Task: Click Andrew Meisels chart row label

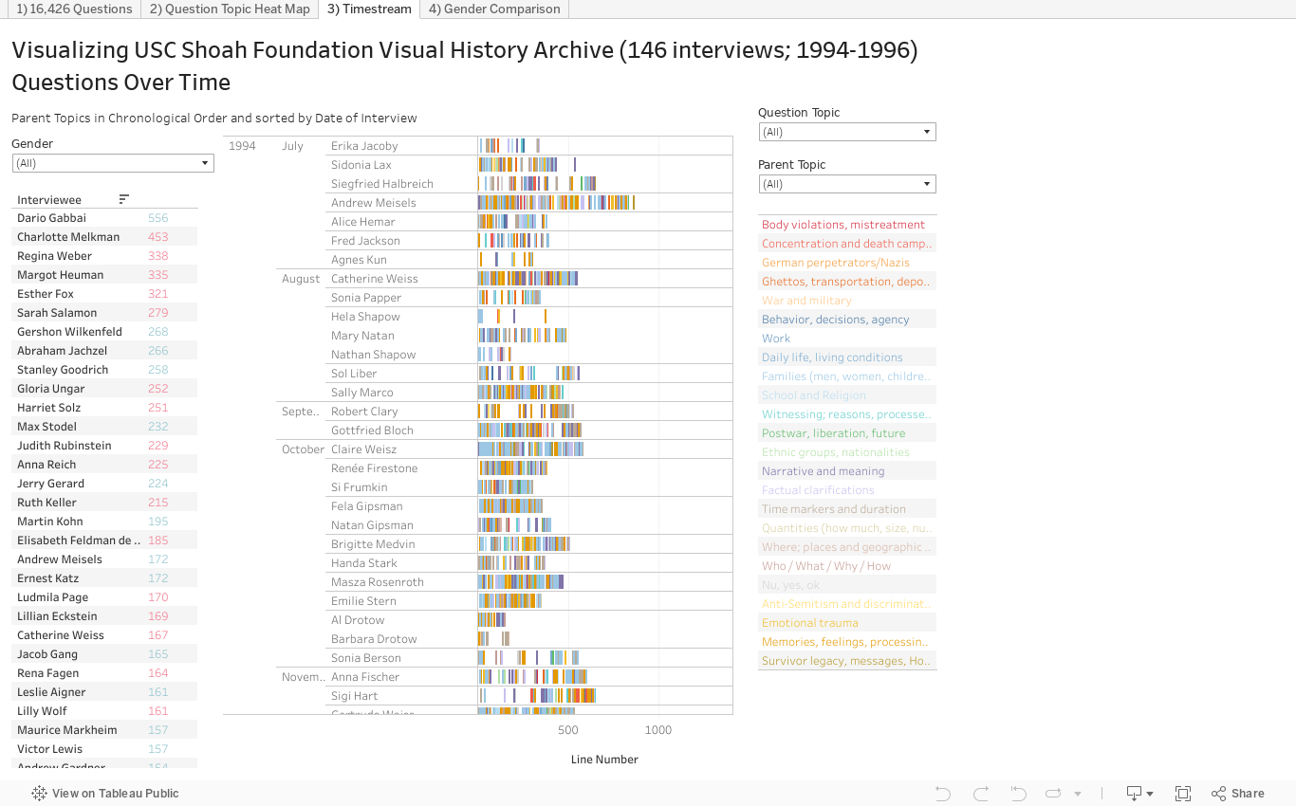Action: click(x=373, y=203)
